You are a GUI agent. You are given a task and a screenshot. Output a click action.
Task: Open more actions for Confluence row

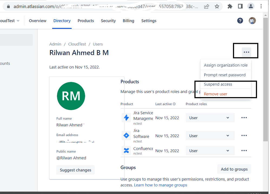tap(244, 150)
